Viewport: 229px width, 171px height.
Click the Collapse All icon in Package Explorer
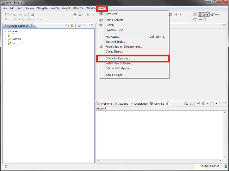click(x=67, y=26)
